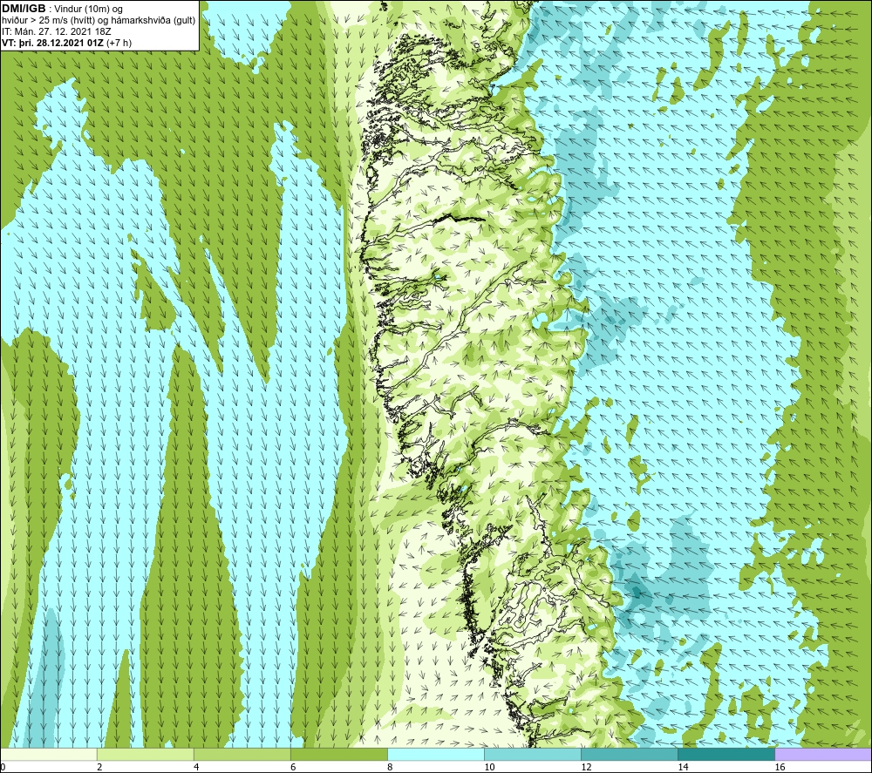Click the 0–2 m/s pale yellow legend swatch

coord(49,755)
